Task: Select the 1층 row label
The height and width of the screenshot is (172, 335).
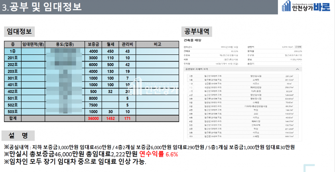Action: click(x=13, y=51)
